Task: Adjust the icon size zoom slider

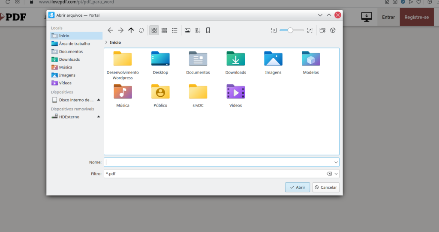Action: 292,30
